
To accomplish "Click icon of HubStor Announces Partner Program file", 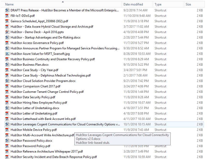I will pyautogui.click(x=7, y=48).
